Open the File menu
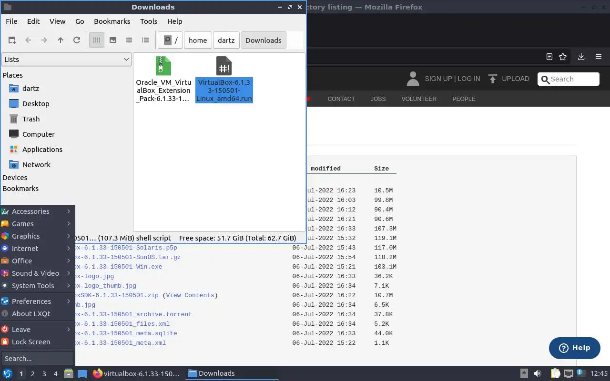610x381 pixels. coord(11,21)
